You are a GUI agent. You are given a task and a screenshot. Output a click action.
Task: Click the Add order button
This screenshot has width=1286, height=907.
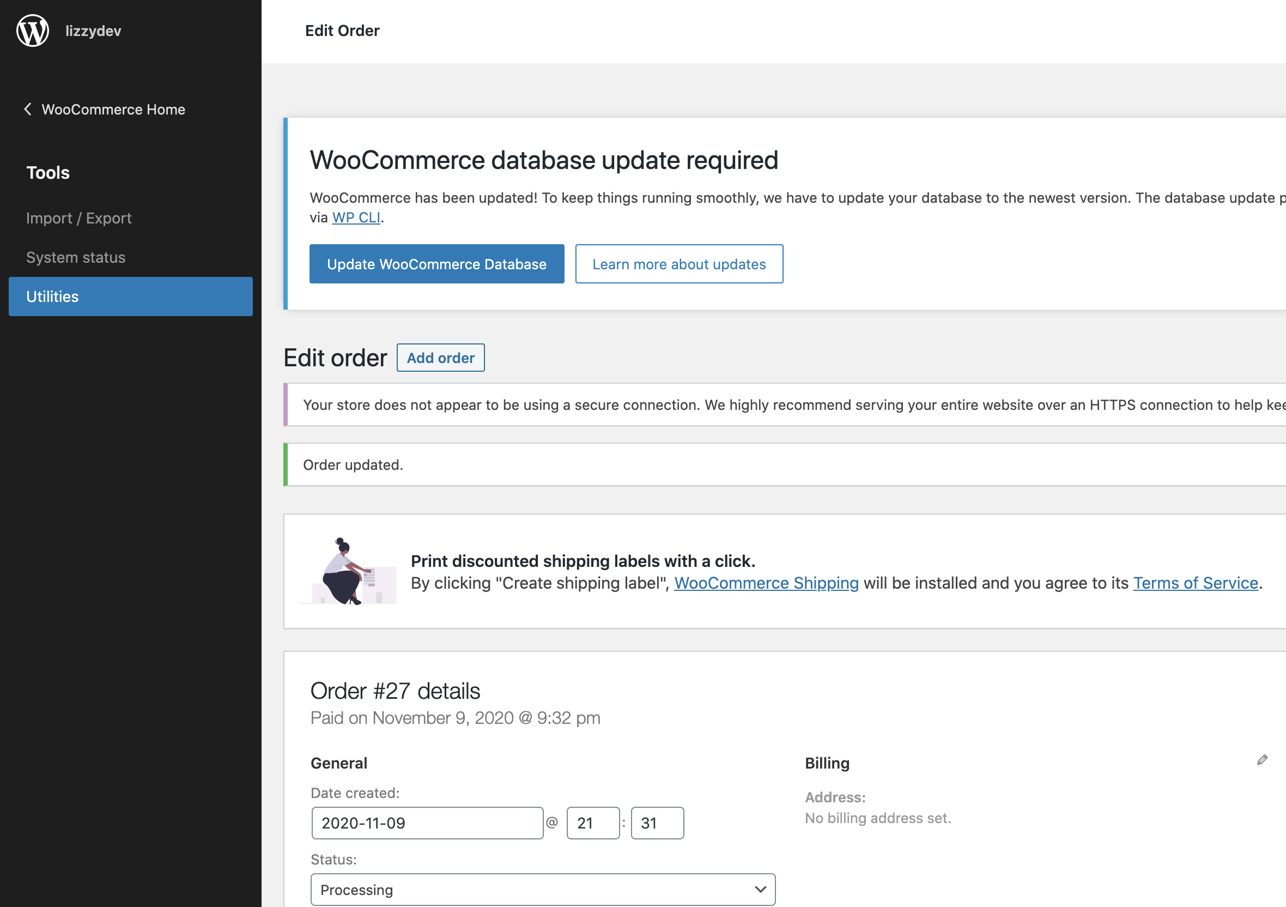pos(441,358)
